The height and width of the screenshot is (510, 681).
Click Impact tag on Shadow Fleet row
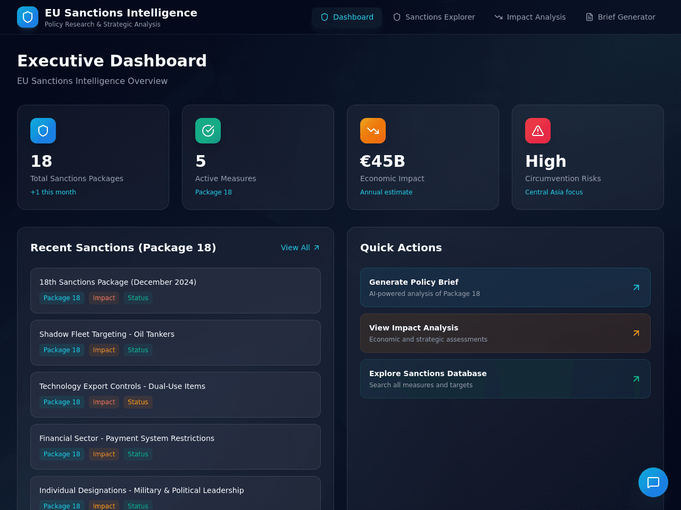104,350
